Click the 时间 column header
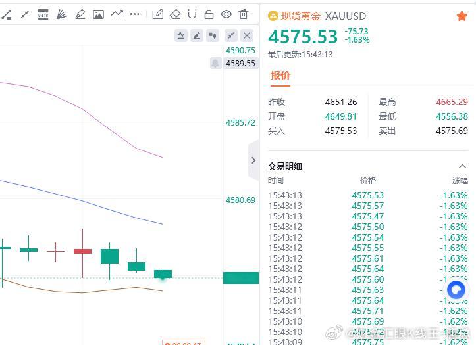Screen dimensions: 476x345 [276, 181]
